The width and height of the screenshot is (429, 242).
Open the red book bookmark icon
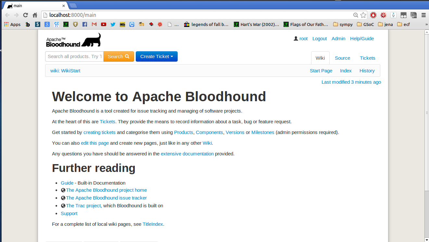pyautogui.click(x=151, y=24)
